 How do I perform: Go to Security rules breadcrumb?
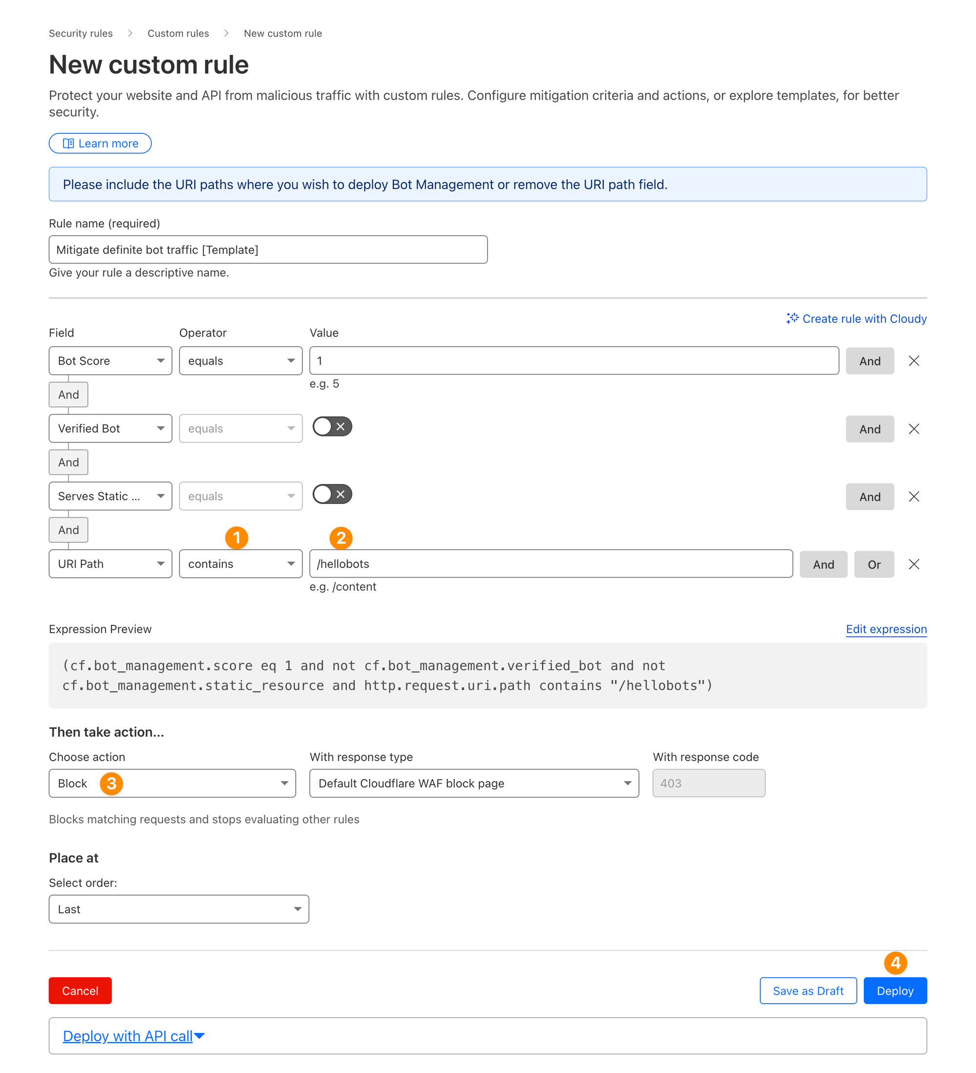pyautogui.click(x=81, y=34)
